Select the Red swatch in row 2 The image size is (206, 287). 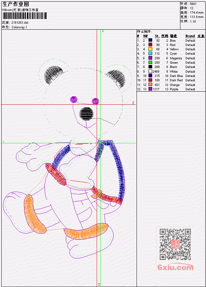coord(150,45)
